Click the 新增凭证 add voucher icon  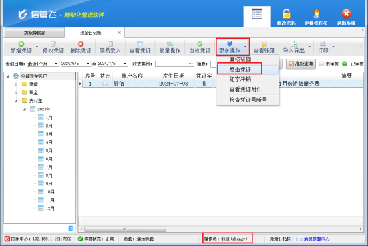click(21, 44)
